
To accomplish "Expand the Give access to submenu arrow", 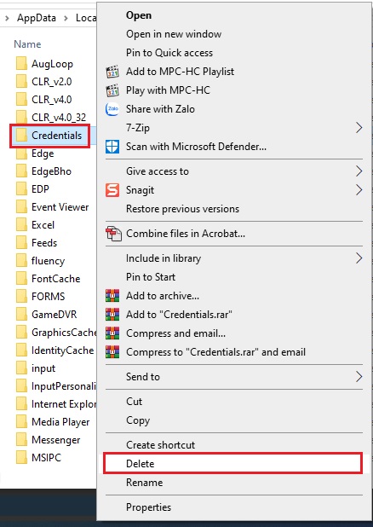I will tap(359, 171).
